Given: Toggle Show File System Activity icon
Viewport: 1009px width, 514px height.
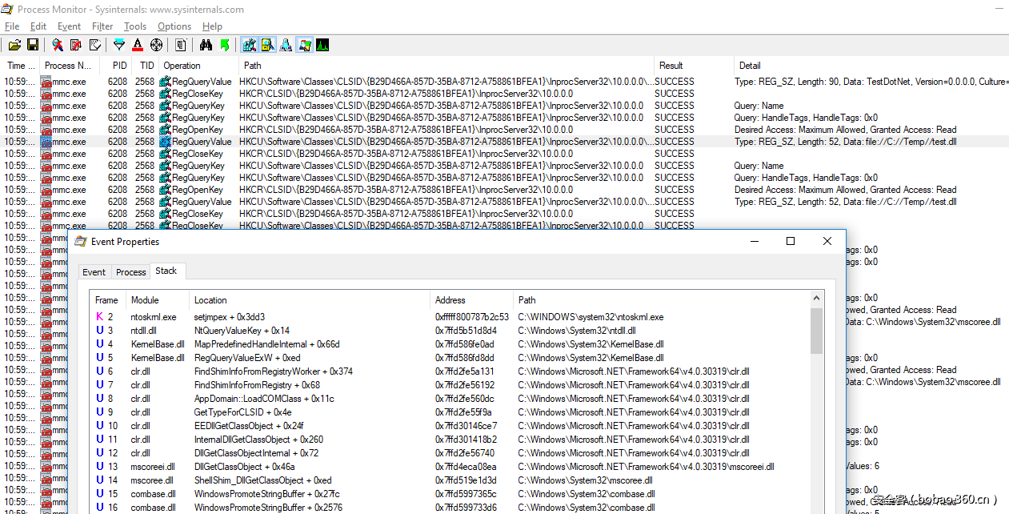Looking at the screenshot, I should pos(268,45).
